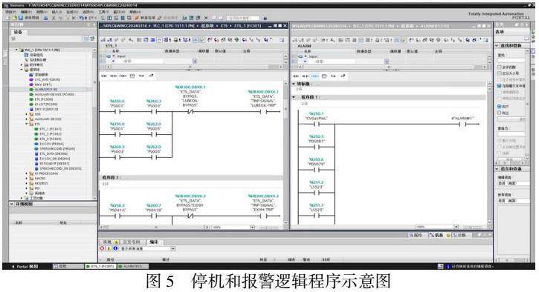Collapse 程序段 1 in the ALARM editor
Viewport: 539px width, 292px height.
click(294, 97)
